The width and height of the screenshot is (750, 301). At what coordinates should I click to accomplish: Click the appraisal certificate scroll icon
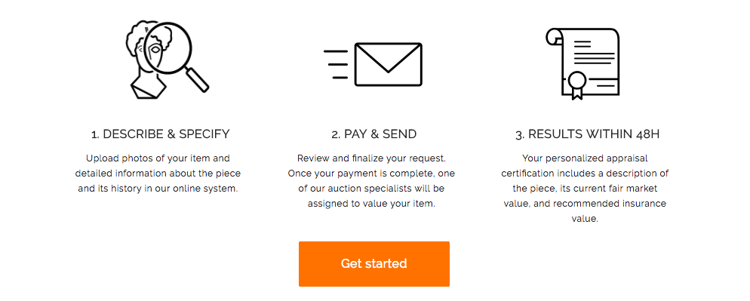[582, 63]
